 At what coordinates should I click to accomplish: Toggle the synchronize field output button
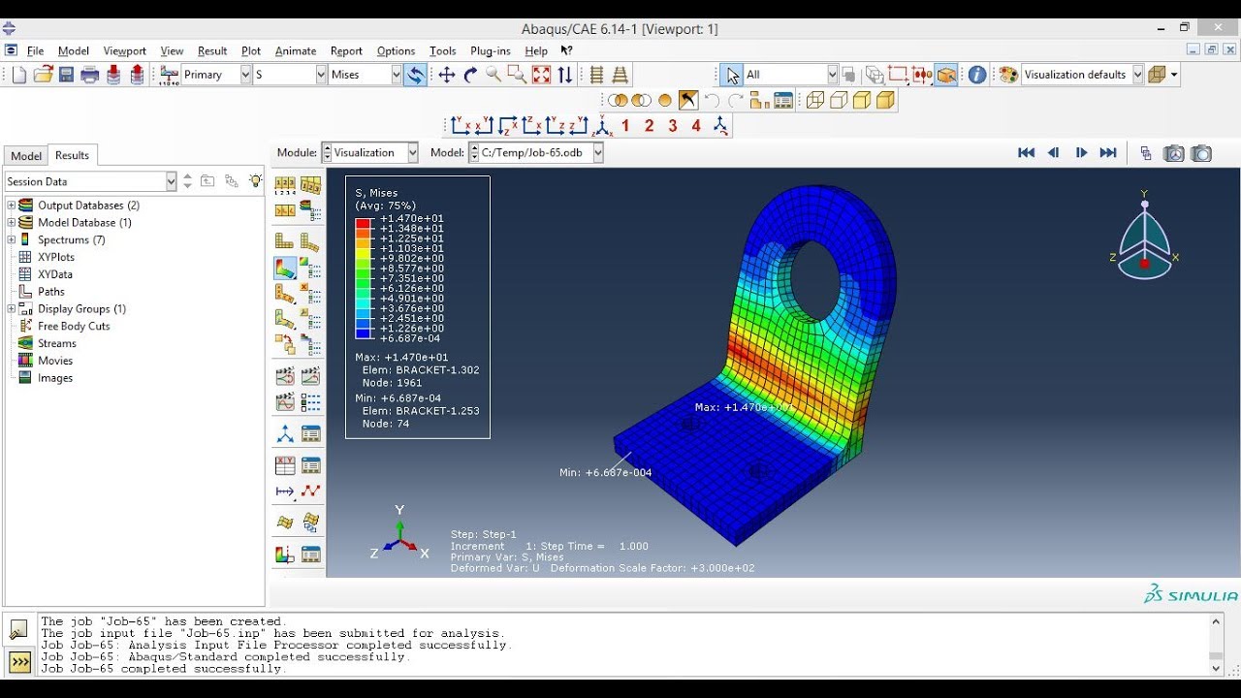(x=415, y=75)
